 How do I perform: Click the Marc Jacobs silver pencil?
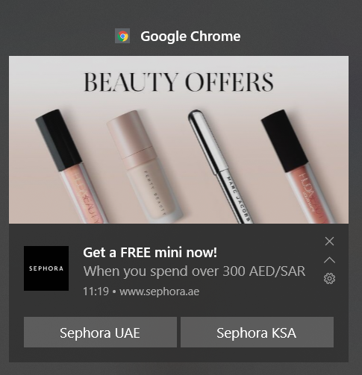point(220,167)
